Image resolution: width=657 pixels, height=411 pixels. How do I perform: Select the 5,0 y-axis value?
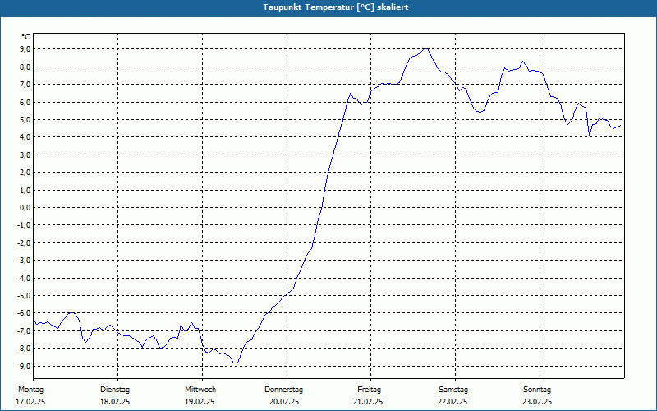[25, 119]
